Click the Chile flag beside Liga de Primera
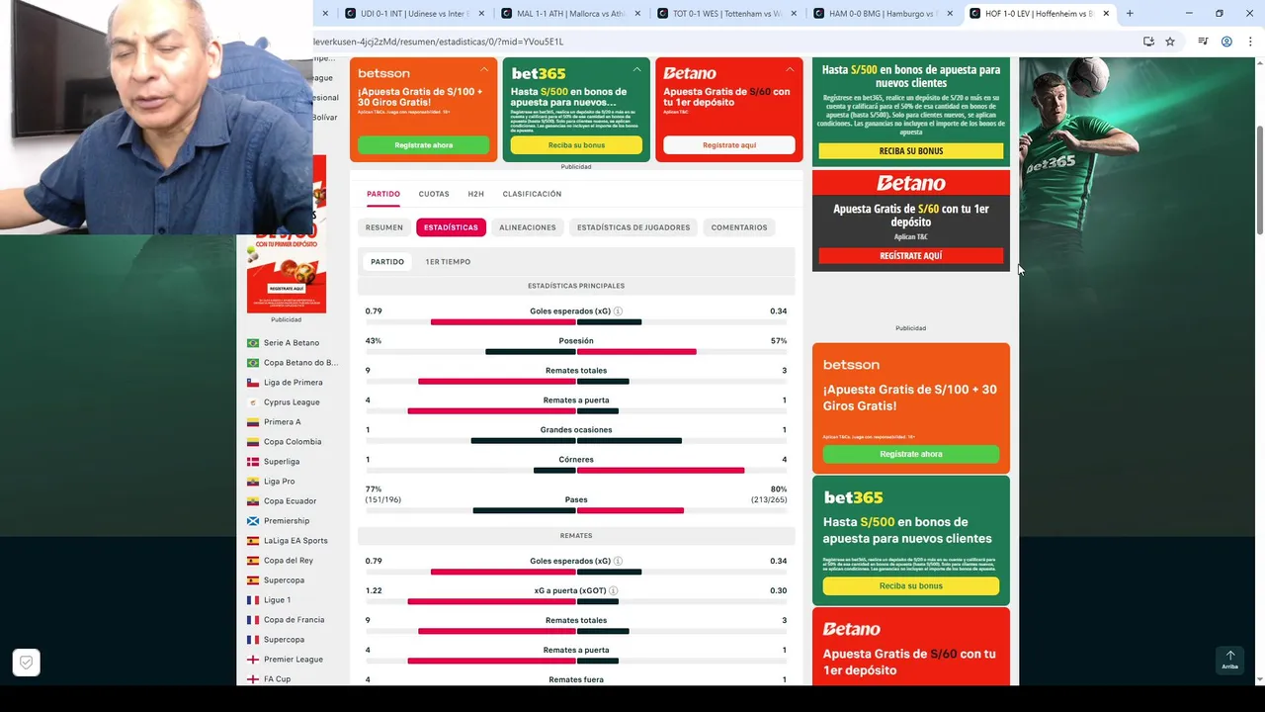 (253, 383)
